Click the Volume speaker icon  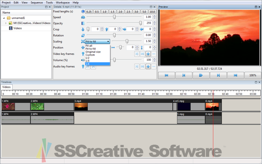(83, 60)
